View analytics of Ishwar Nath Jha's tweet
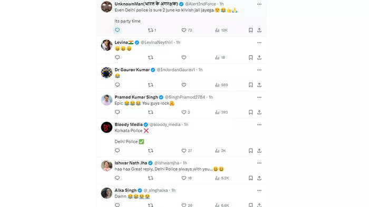The width and height of the screenshot is (369, 207). click(222, 178)
